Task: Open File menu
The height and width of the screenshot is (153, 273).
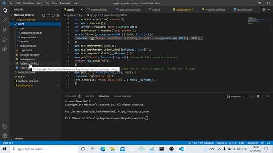Action: pos(10,3)
